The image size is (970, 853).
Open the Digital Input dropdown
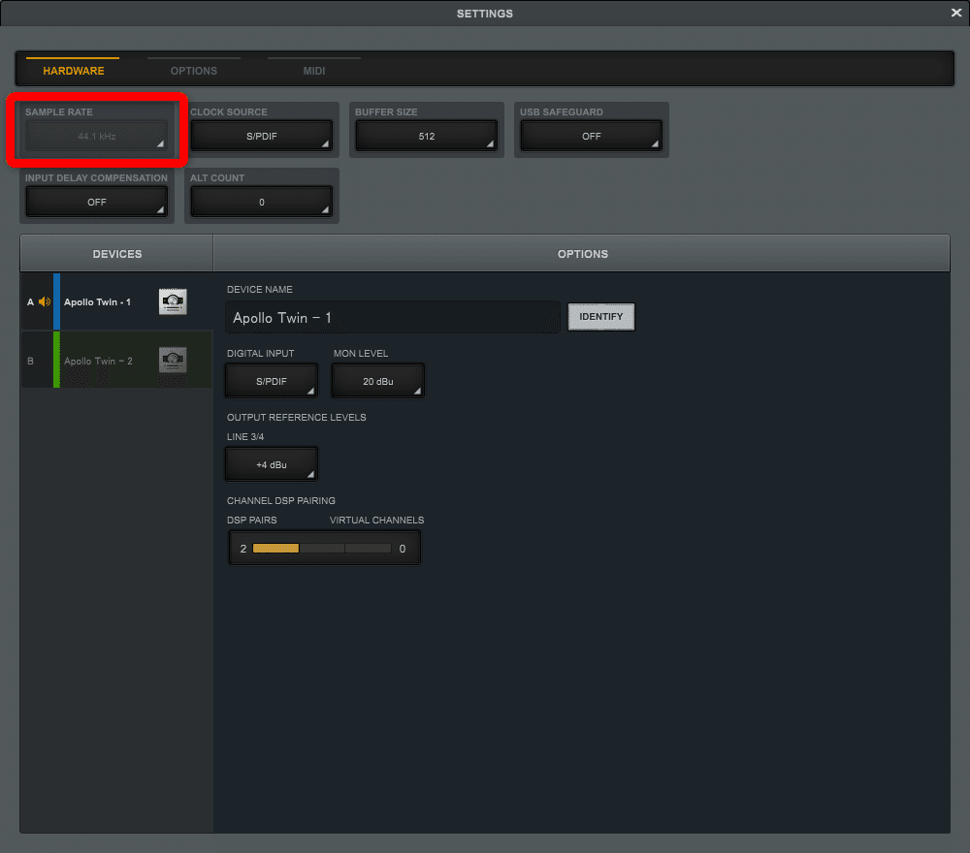click(x=272, y=381)
